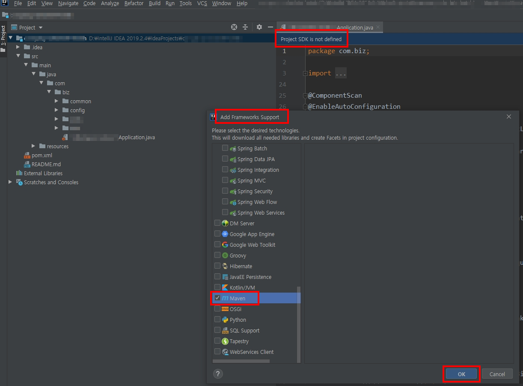
Task: Click the JavaEE Persistence icon
Action: [225, 277]
